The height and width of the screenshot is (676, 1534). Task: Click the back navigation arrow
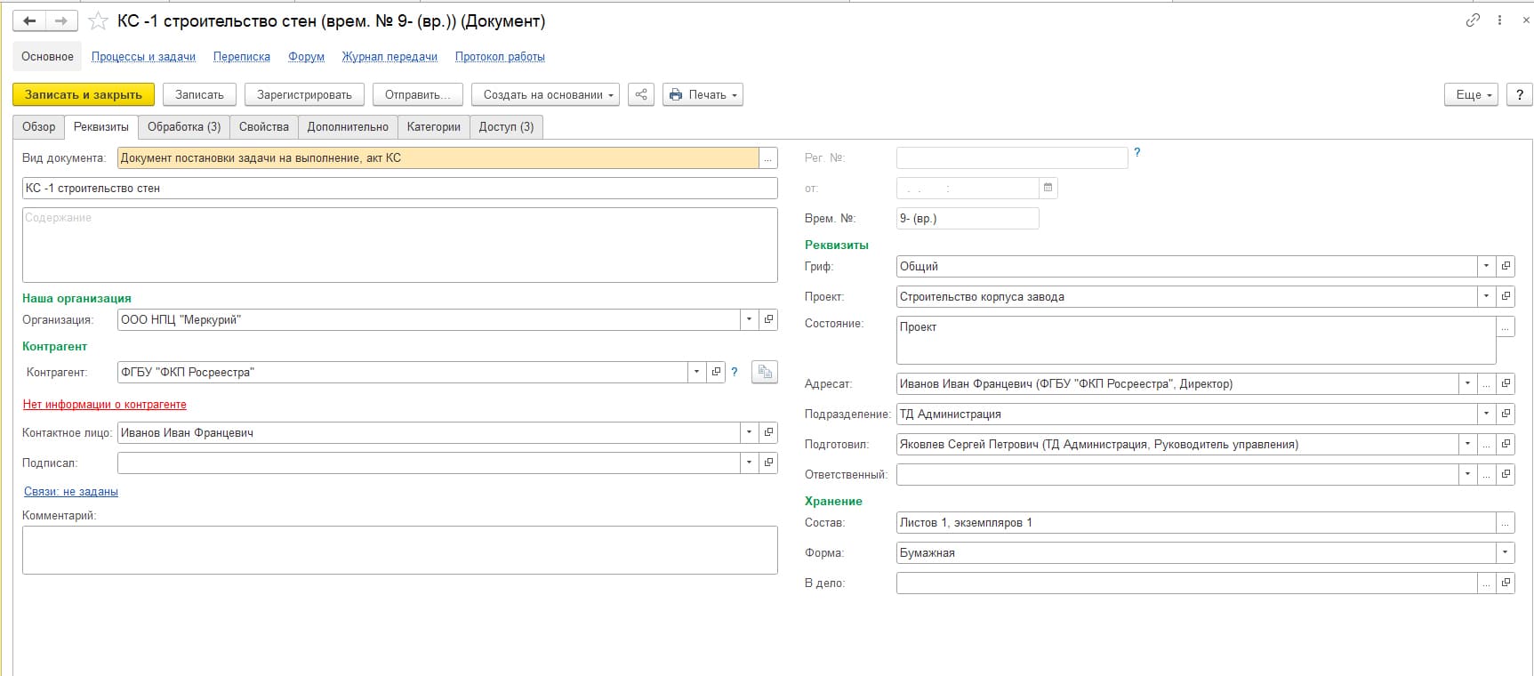(x=29, y=21)
